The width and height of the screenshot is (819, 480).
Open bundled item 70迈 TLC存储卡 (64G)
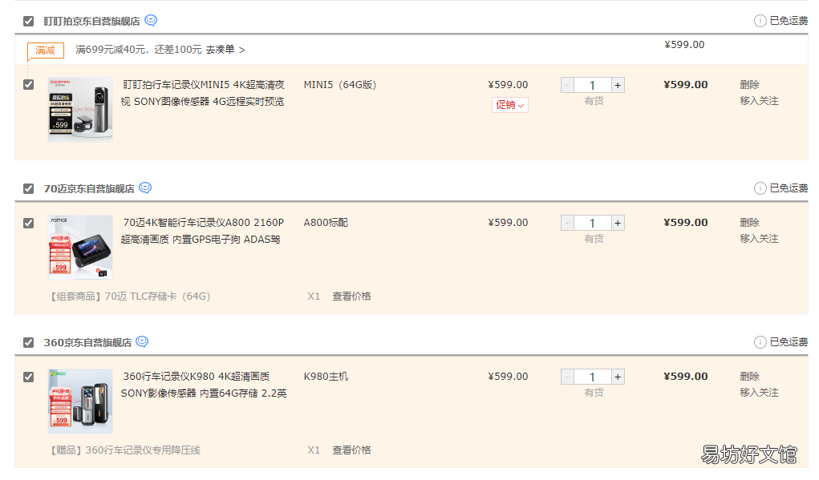click(130, 296)
